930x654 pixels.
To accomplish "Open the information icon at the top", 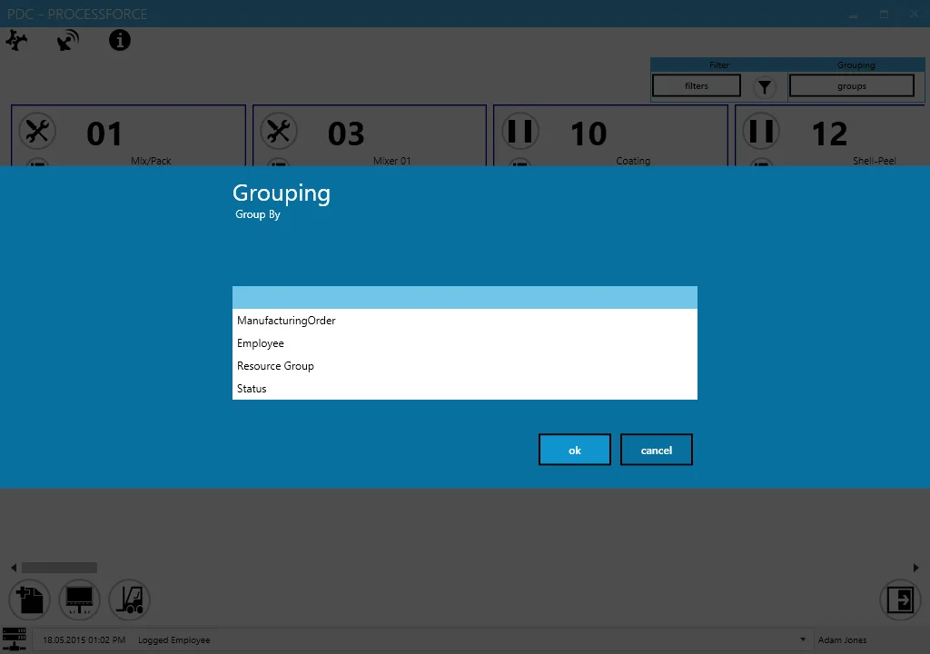I will click(x=119, y=40).
